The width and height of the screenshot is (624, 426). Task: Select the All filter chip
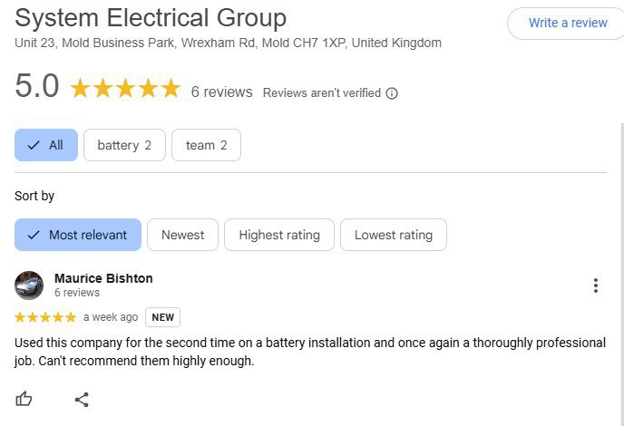(46, 145)
